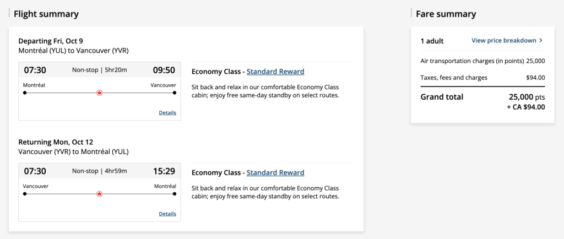Click the Taxes, fees and charges $94.00 amount
This screenshot has width=564, height=239.
(535, 78)
